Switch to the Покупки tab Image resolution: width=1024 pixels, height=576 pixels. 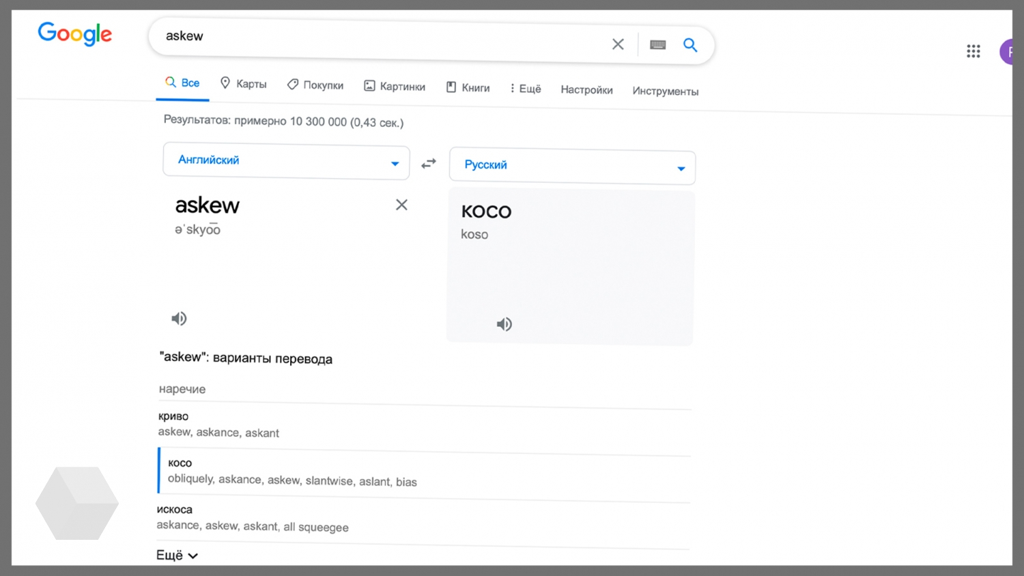point(315,85)
